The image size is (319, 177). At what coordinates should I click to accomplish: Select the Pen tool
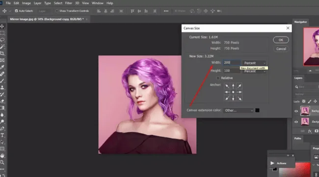pyautogui.click(x=2, y=128)
